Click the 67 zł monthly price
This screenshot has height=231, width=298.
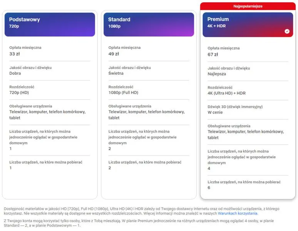[213, 55]
